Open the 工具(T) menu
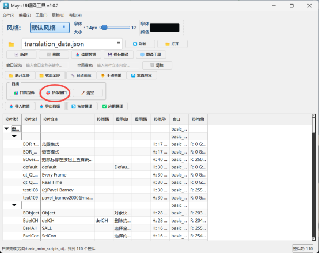 click(41, 16)
